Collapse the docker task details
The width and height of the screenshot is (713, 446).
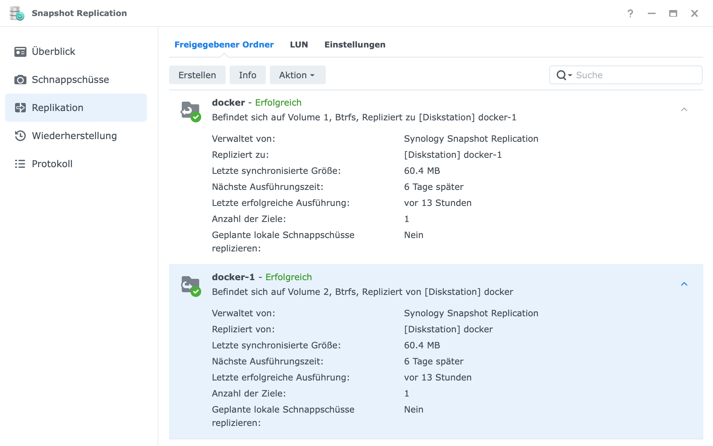click(x=684, y=110)
